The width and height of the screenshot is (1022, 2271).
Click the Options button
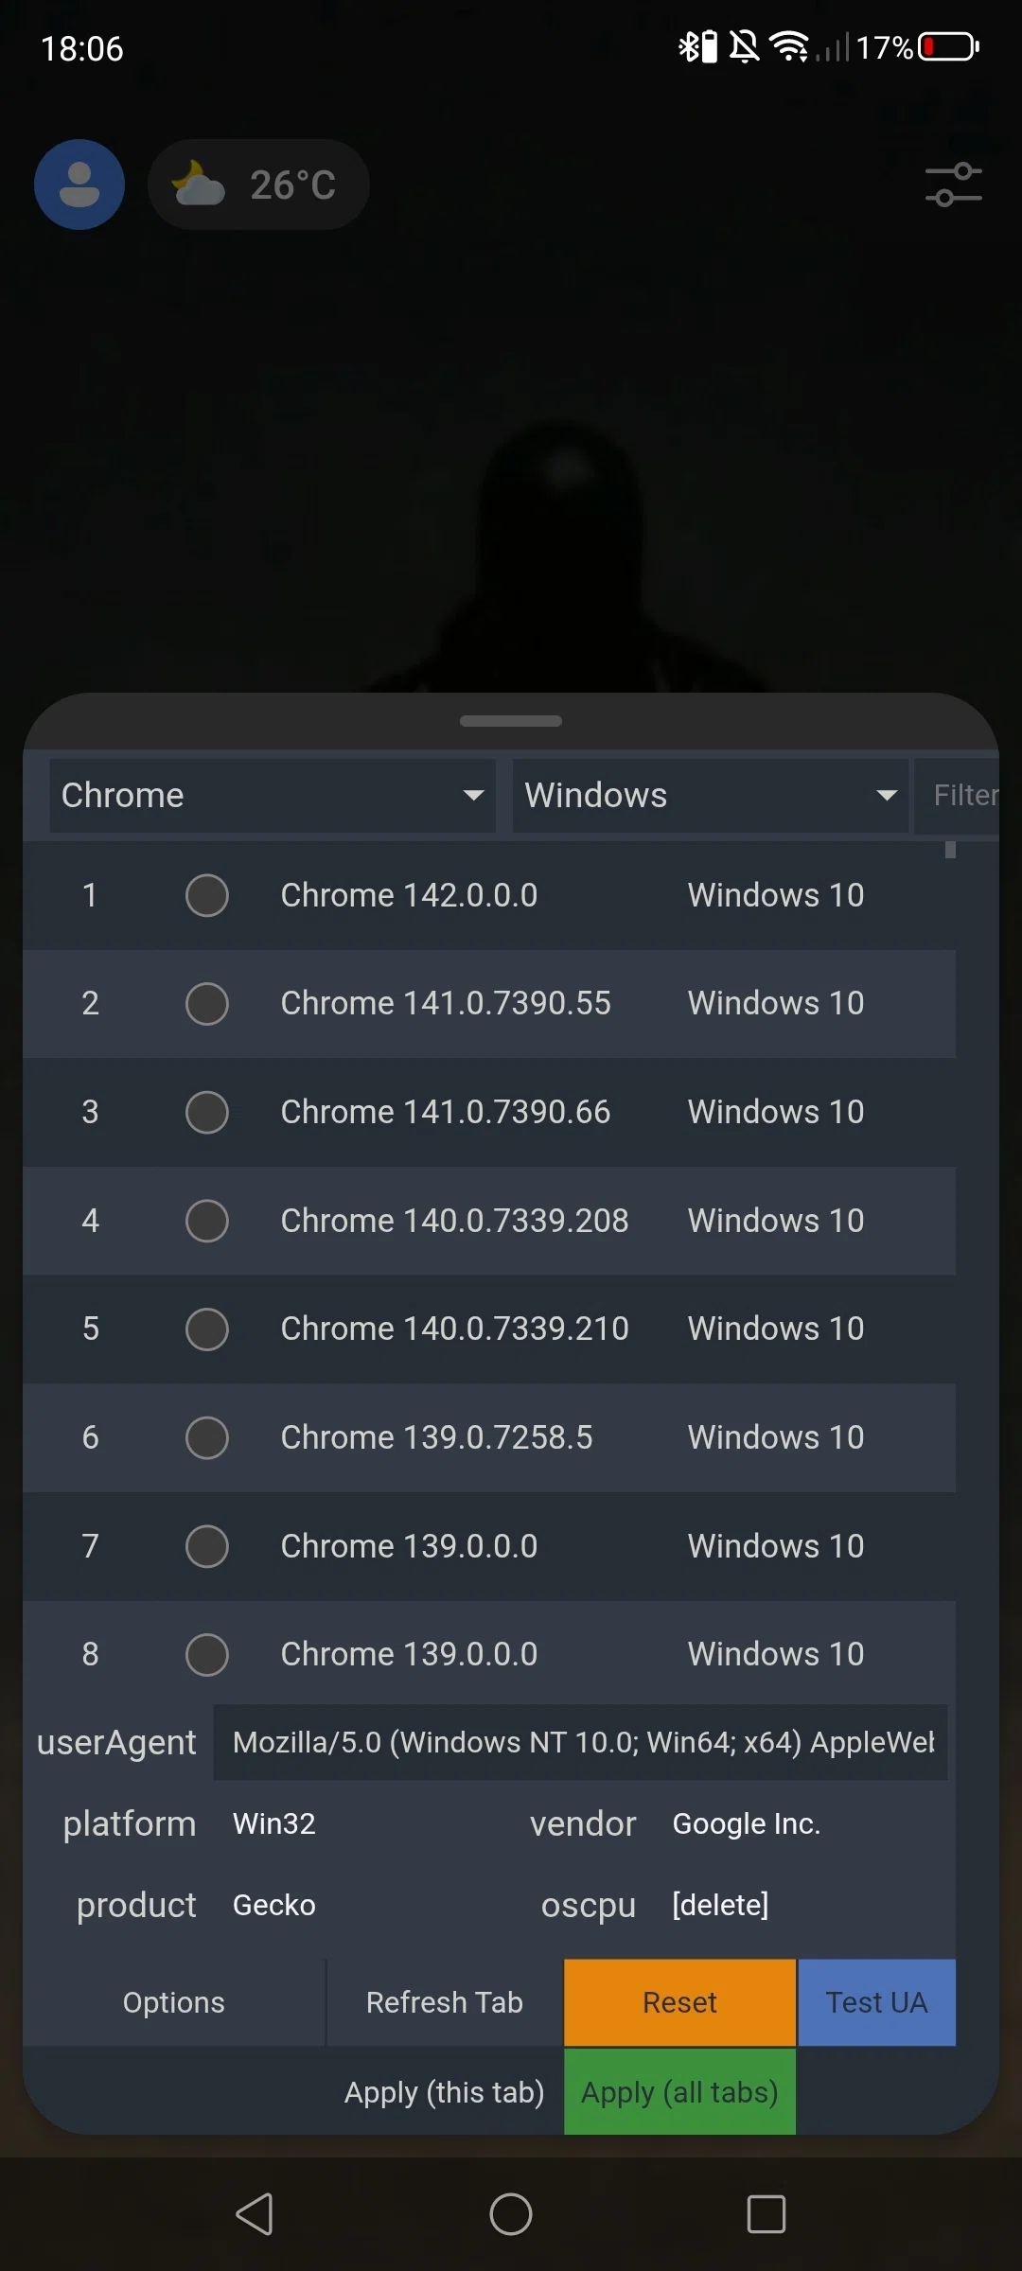click(174, 2002)
